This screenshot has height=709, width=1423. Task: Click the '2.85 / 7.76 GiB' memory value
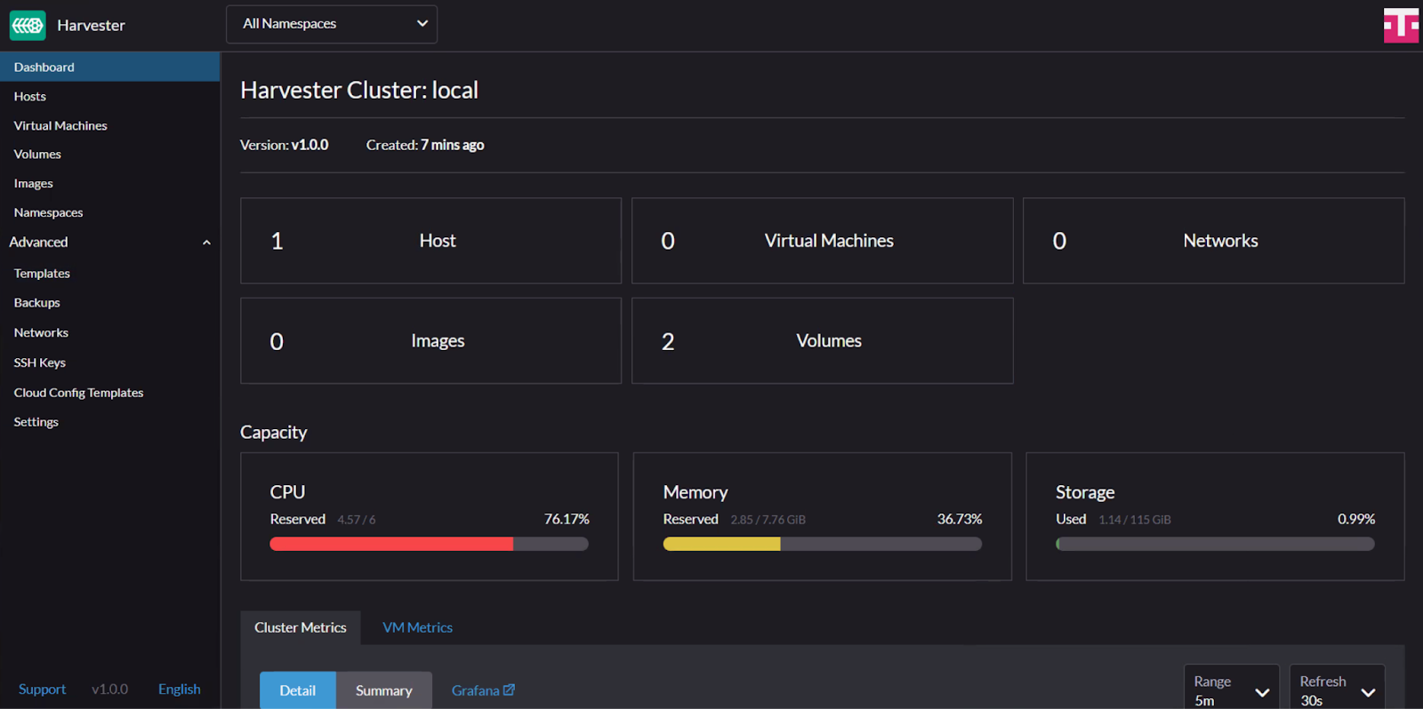click(x=768, y=520)
